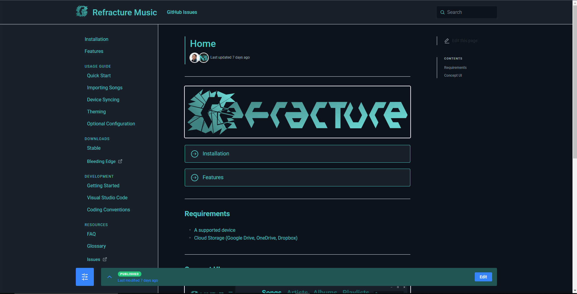Jump to Requirements in contents
The height and width of the screenshot is (294, 577).
tap(455, 68)
